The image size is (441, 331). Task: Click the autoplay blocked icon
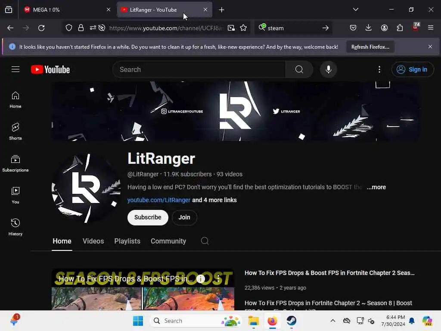(x=102, y=28)
